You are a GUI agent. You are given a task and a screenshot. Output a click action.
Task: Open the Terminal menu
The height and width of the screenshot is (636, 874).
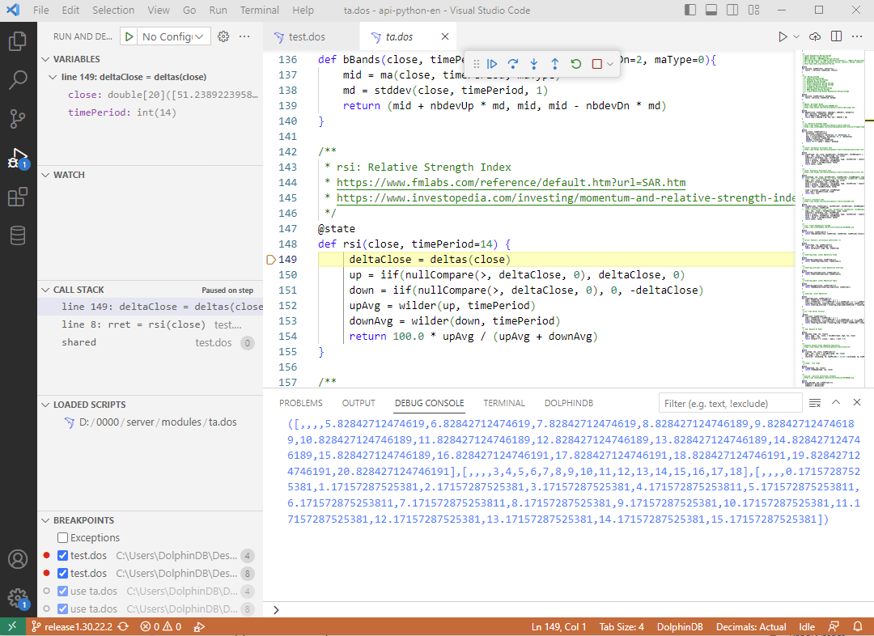coord(260,11)
